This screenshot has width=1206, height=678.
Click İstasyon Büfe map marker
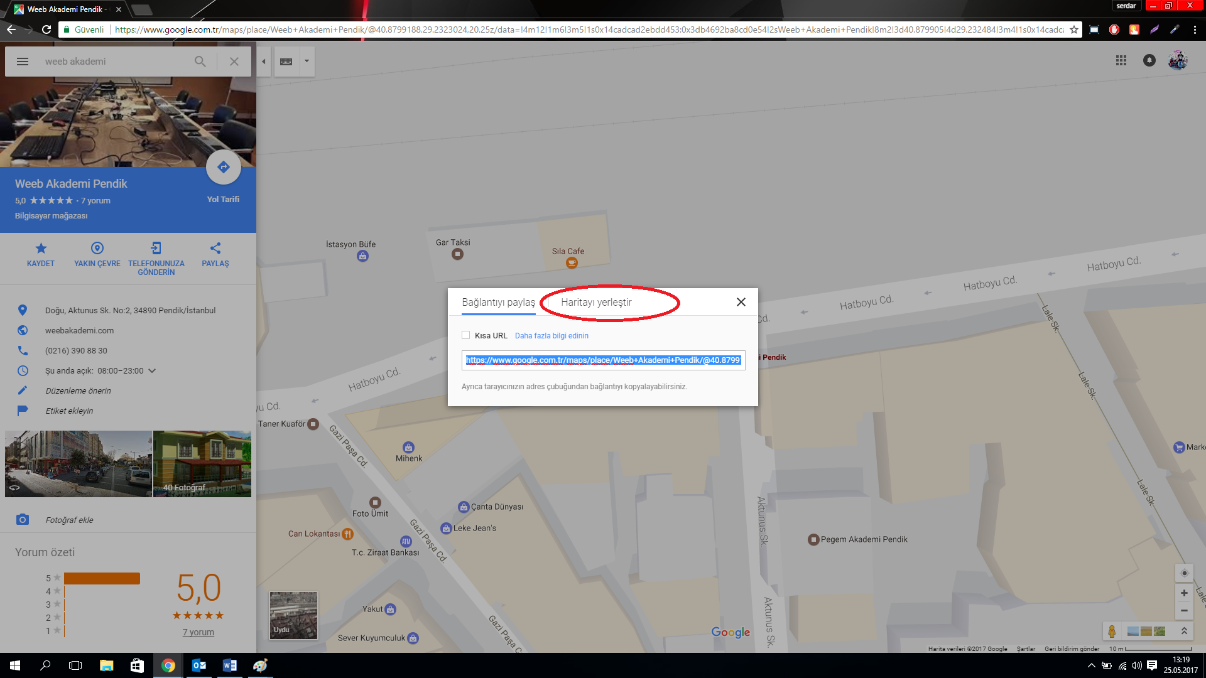362,256
